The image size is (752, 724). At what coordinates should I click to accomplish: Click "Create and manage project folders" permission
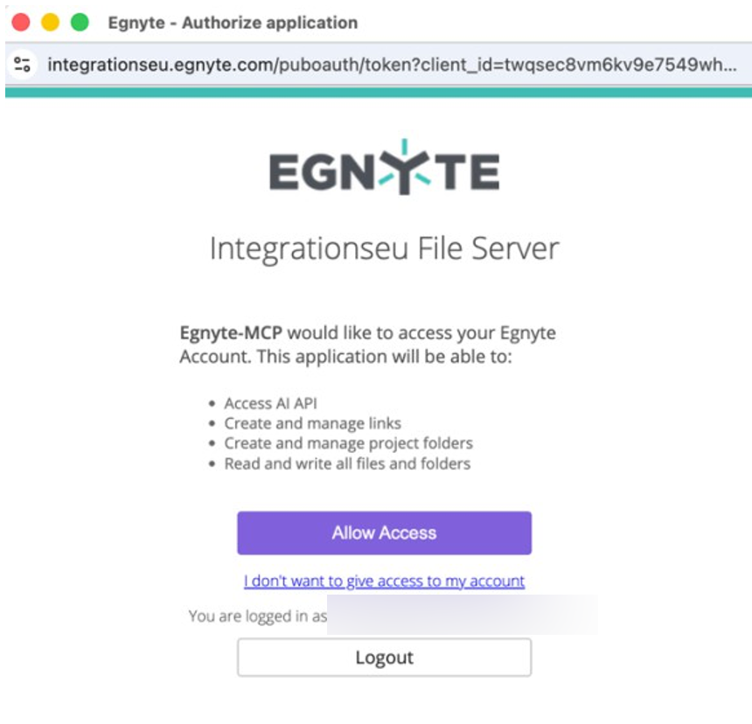tap(348, 443)
